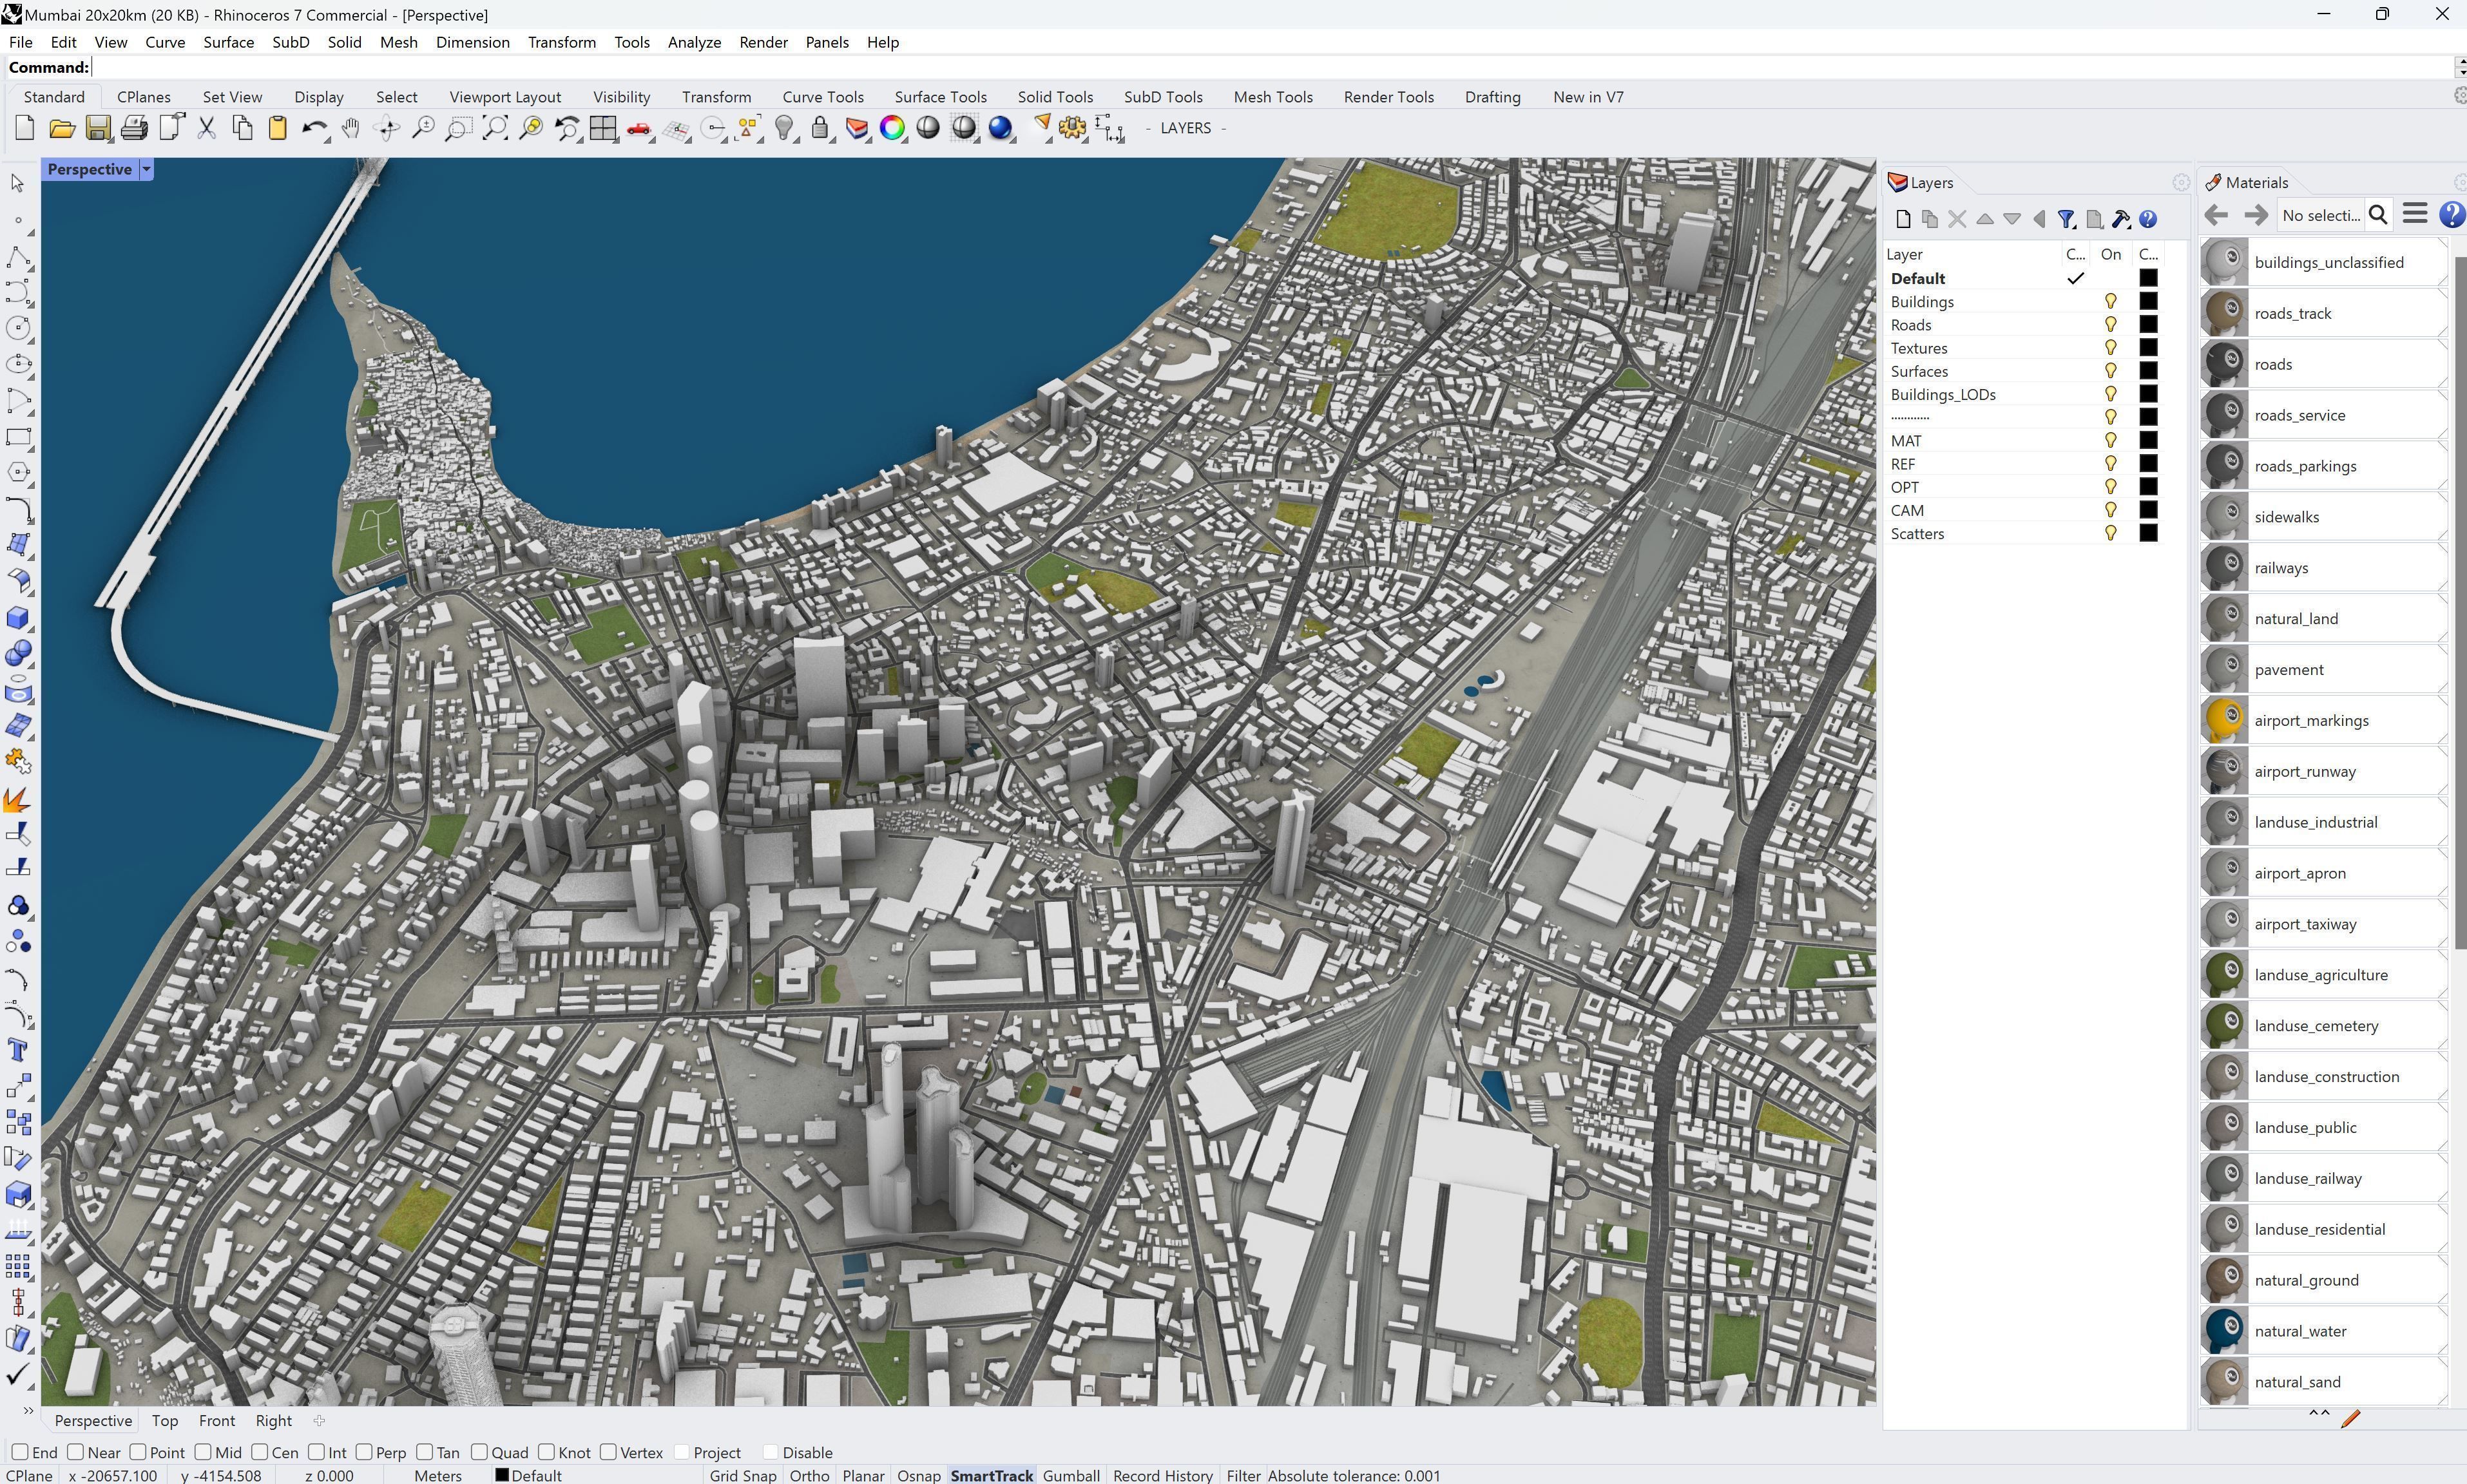The height and width of the screenshot is (1484, 2467).
Task: Click the color wheel Object Properties icon
Action: click(892, 128)
